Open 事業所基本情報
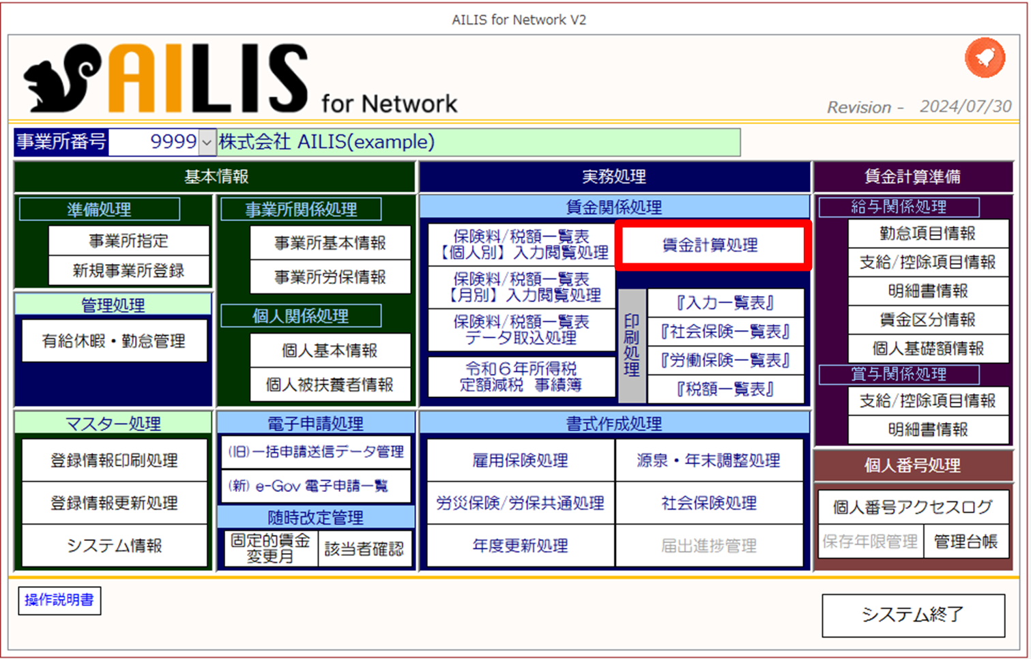 pos(330,243)
